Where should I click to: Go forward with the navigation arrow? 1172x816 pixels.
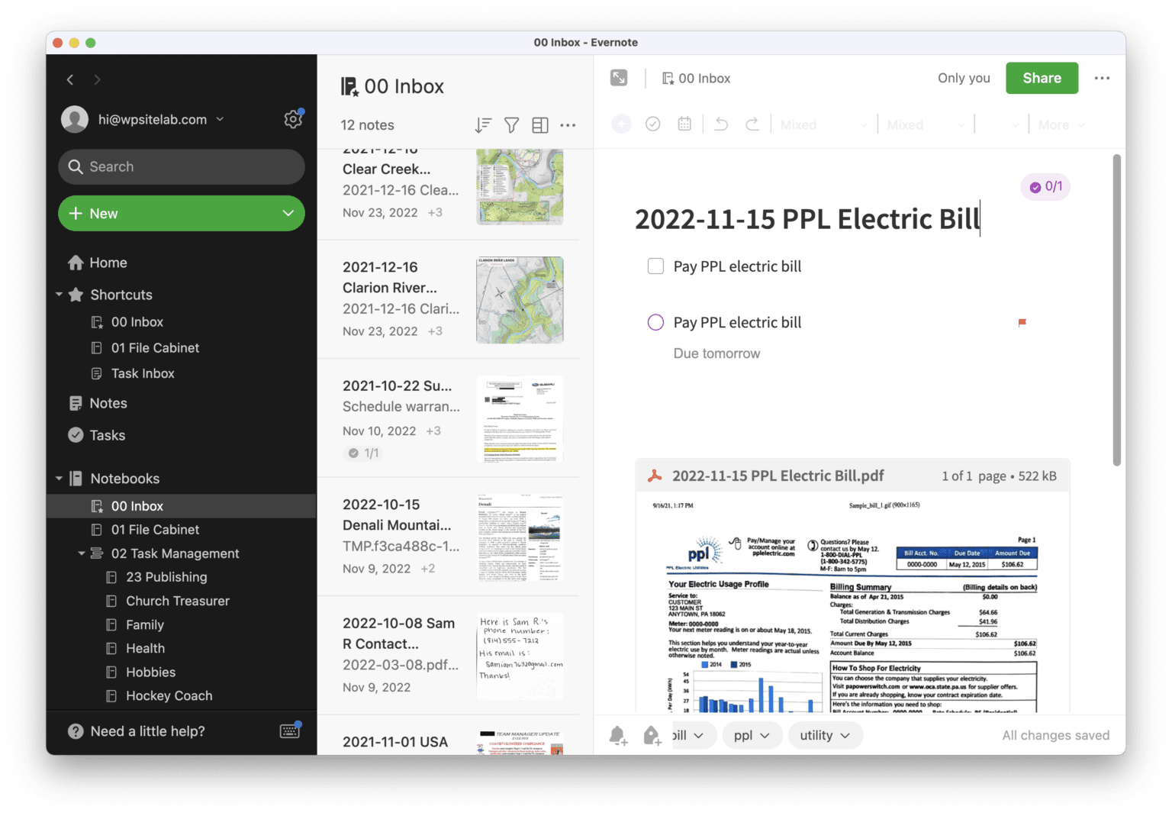tap(97, 79)
